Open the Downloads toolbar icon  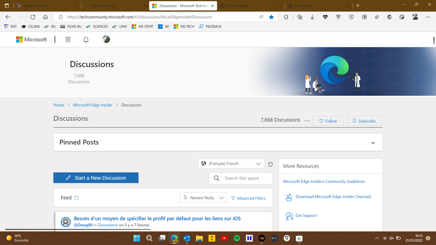click(x=312, y=17)
